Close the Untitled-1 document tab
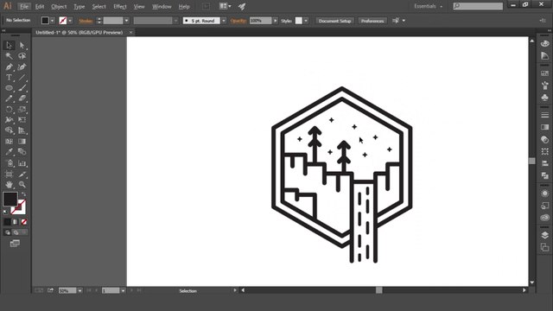The image size is (553, 311). [x=130, y=33]
